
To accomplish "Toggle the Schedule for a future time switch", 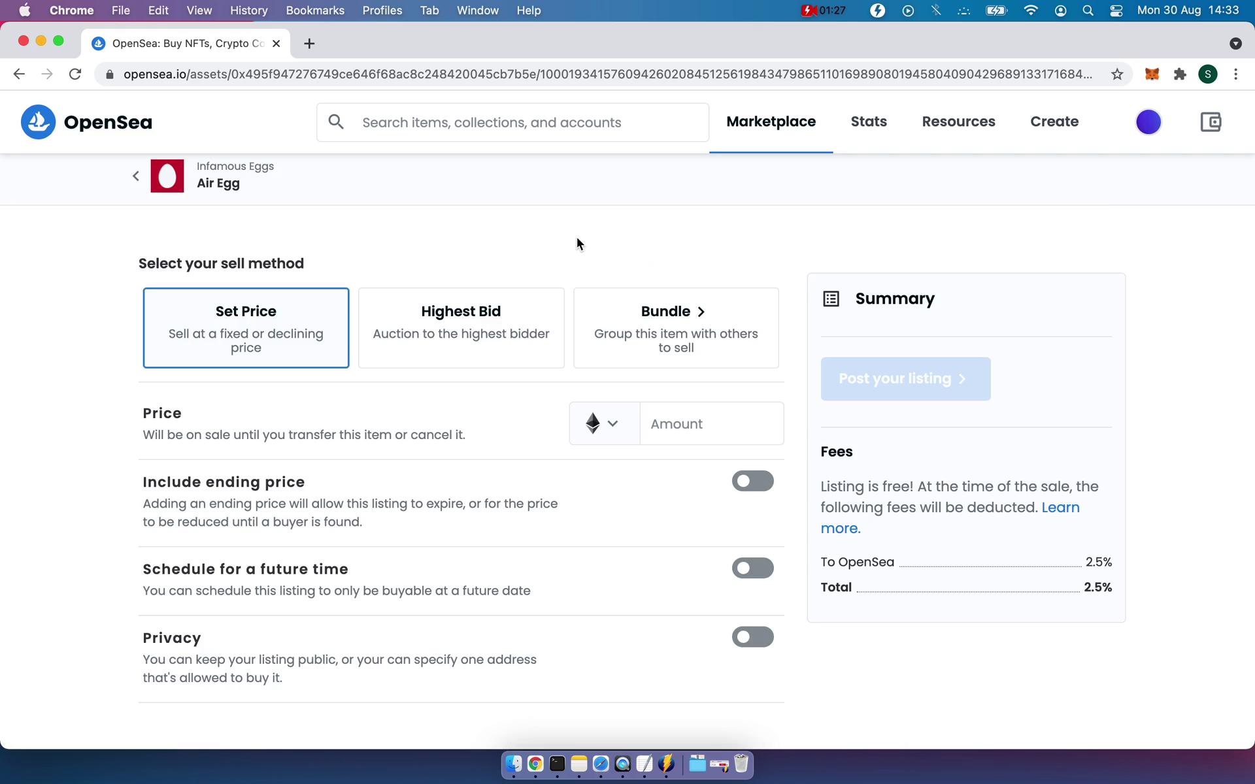I will [x=752, y=568].
